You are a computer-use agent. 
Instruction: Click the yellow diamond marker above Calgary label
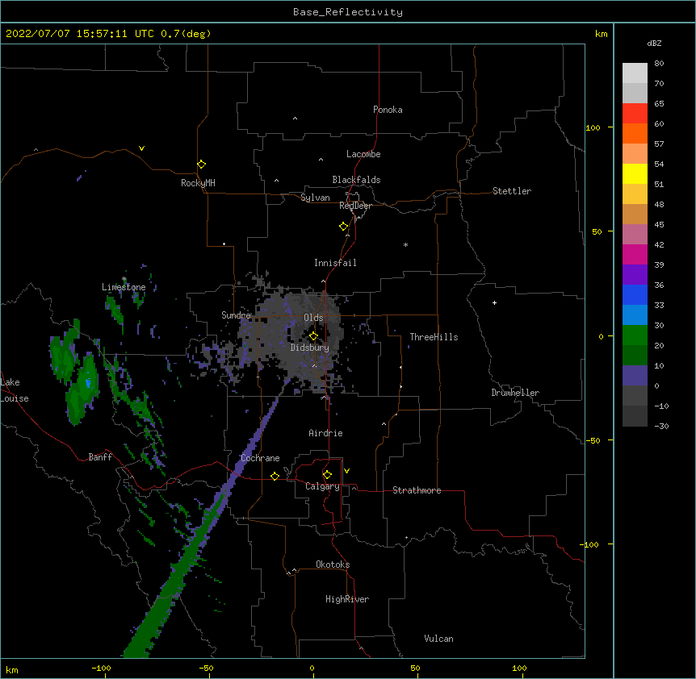tap(327, 475)
